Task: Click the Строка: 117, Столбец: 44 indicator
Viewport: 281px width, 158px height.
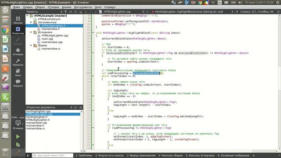Action: tap(256, 12)
